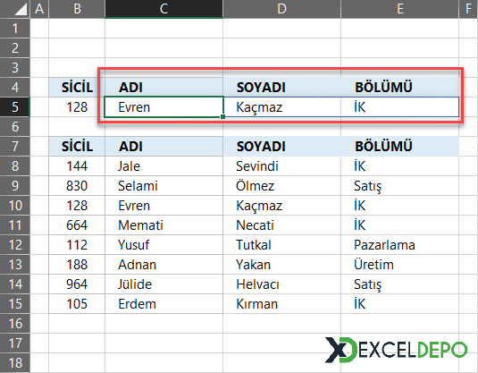This screenshot has width=478, height=373.
Task: Click the fill handle of cell C5
Action: (223, 116)
